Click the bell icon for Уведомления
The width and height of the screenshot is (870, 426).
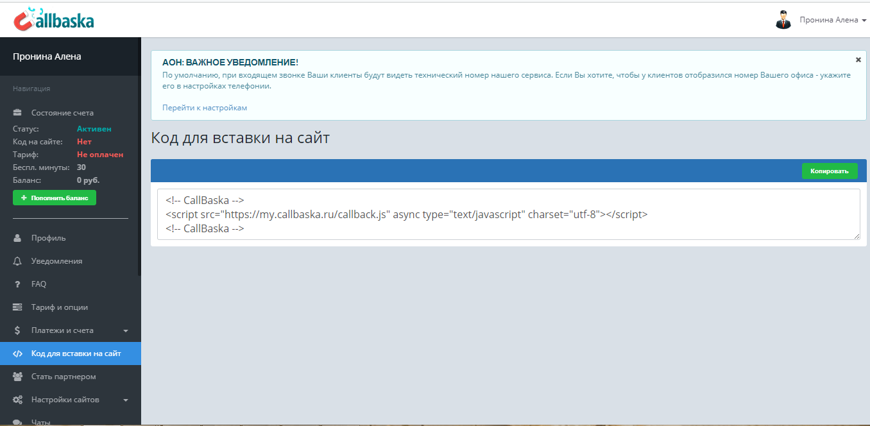(x=17, y=261)
